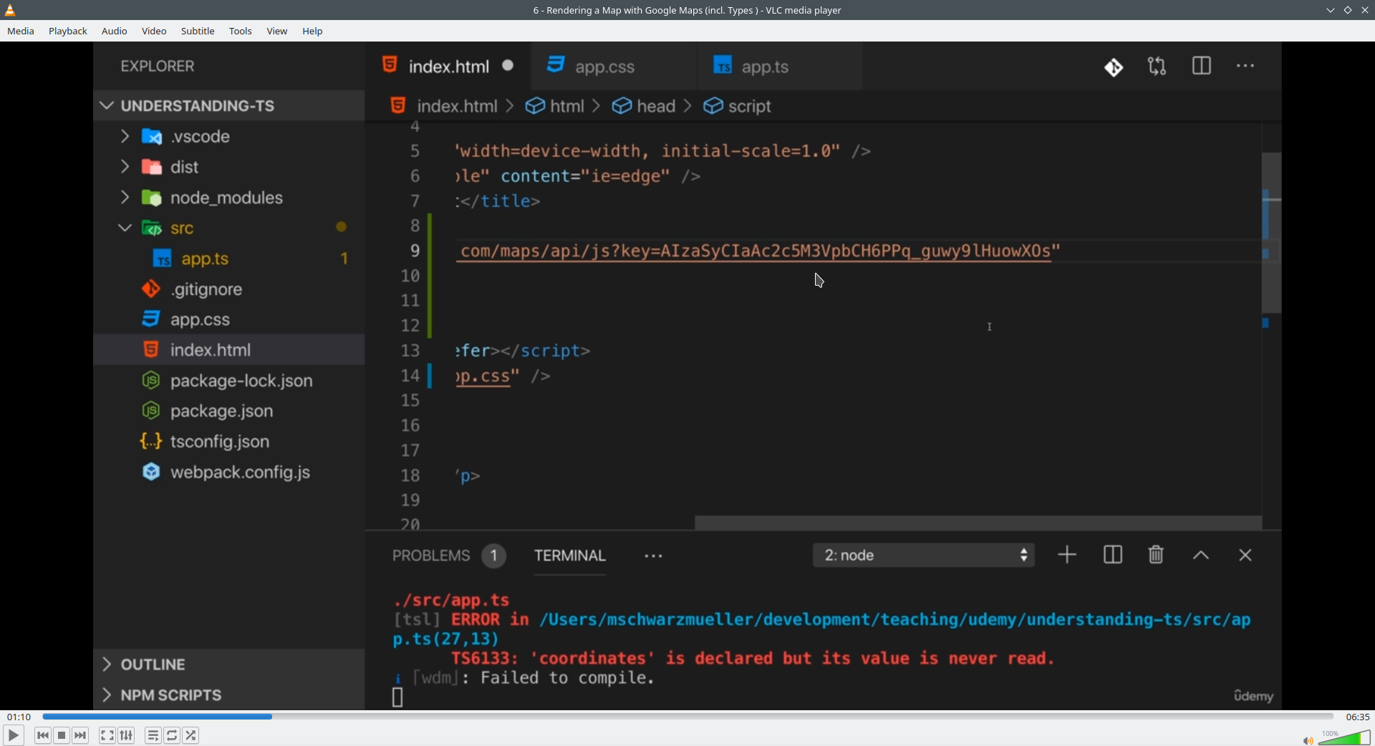Open the View menu
The image size is (1375, 746).
(277, 31)
